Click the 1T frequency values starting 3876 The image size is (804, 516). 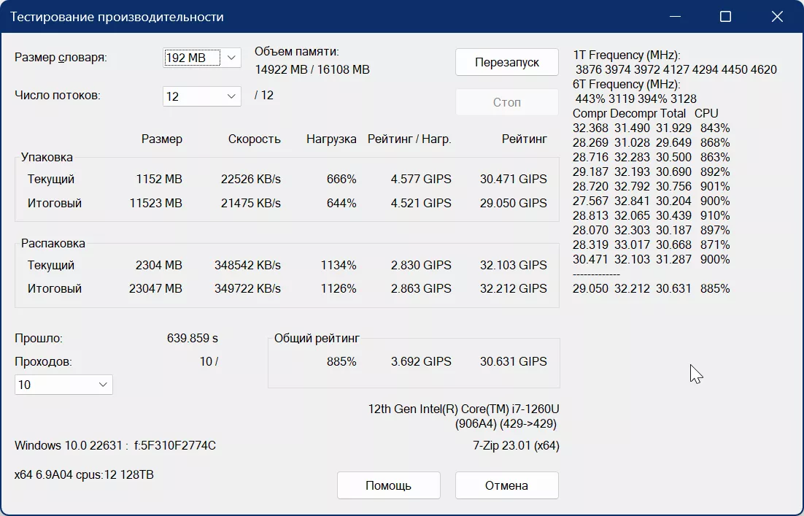(x=676, y=69)
